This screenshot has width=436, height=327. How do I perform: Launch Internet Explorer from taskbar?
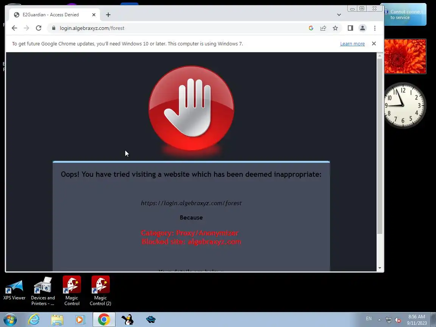point(34,319)
